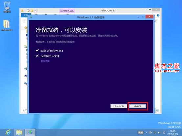Image resolution: width=182 pixels, height=136 pixels.
Task: Click the setup program taskbar icon
Action: pyautogui.click(x=30, y=132)
